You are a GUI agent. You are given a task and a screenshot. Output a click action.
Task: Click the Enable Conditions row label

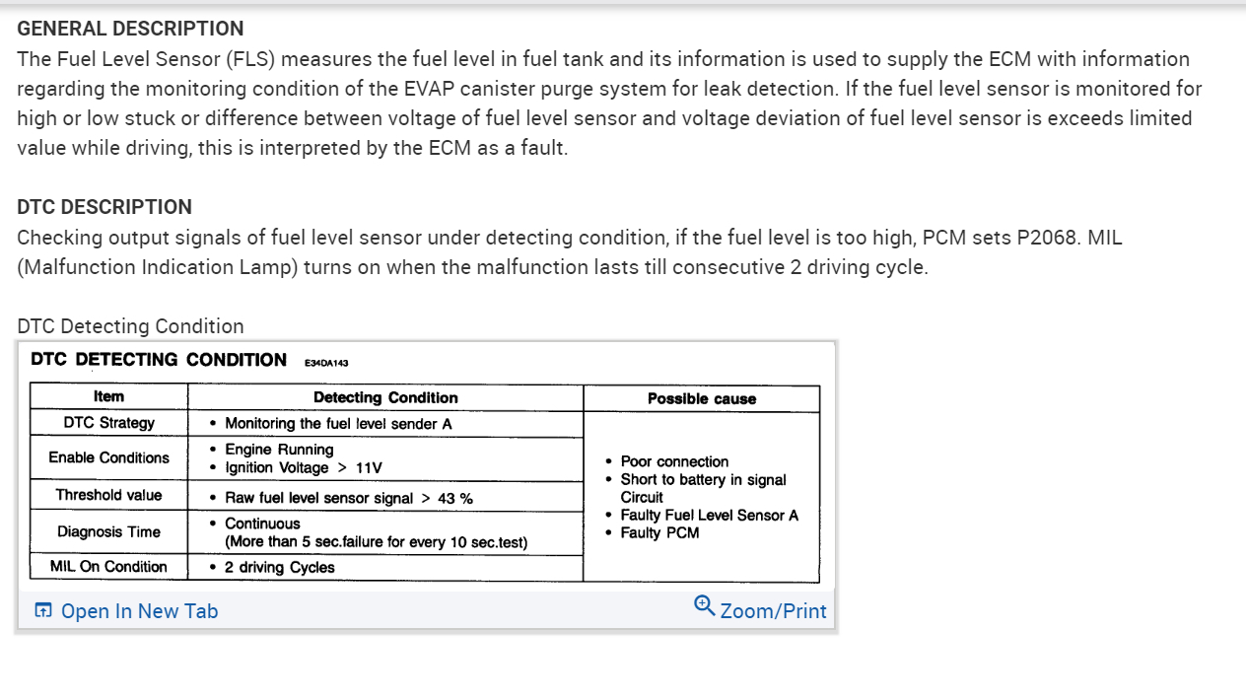coord(108,457)
